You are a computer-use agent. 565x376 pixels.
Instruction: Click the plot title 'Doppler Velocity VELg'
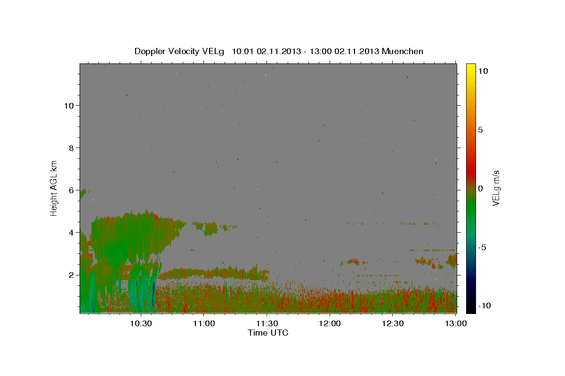(179, 51)
